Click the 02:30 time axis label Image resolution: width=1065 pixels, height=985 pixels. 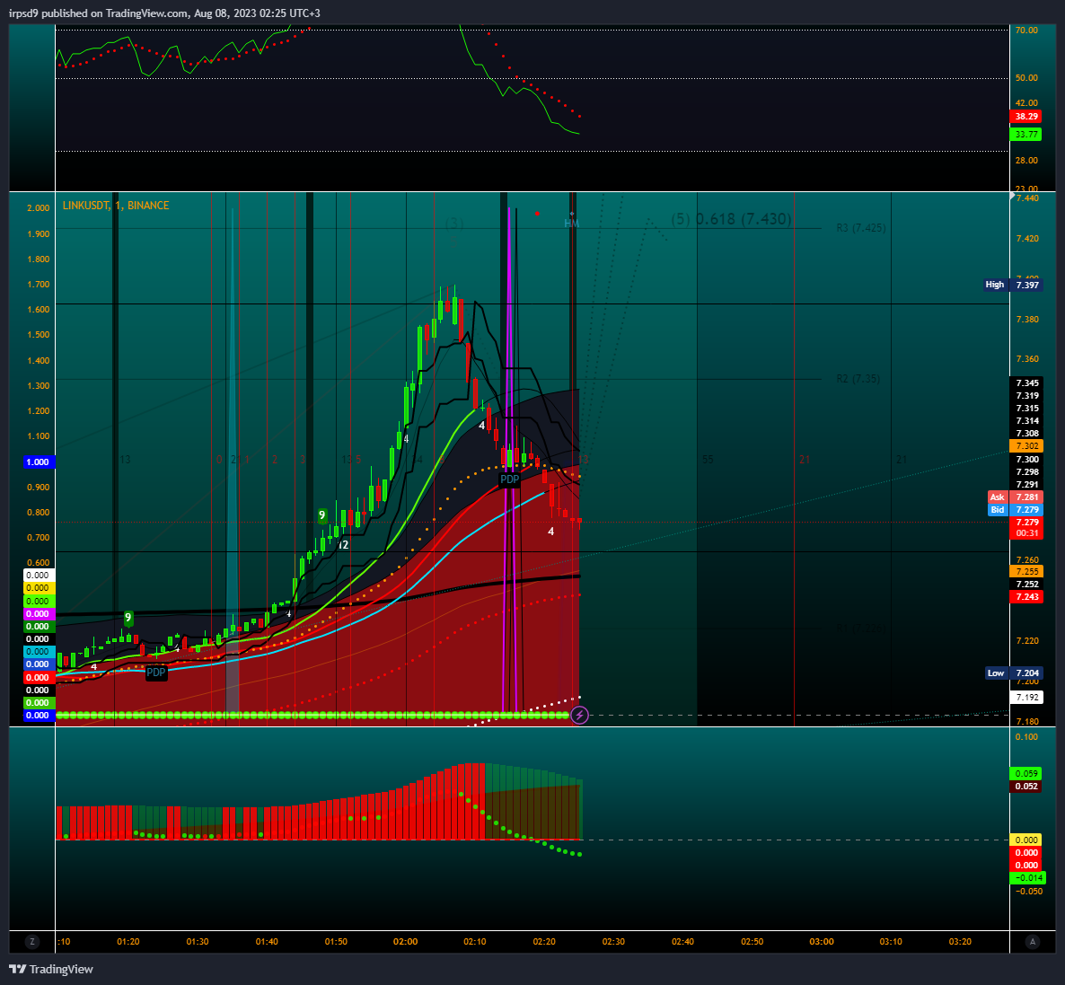(x=613, y=942)
